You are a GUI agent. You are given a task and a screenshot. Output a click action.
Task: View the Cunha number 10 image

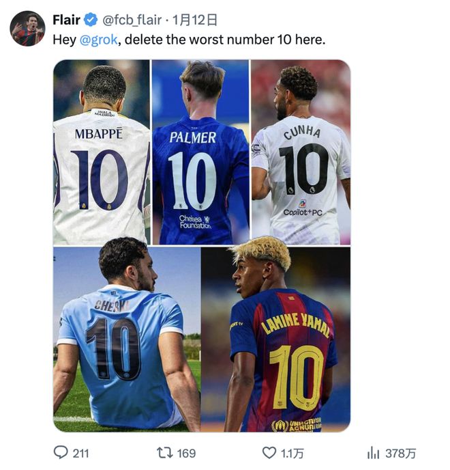[x=301, y=152]
